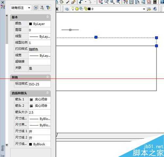Image resolution: width=164 pixels, height=157 pixels.
Task: Click the ByBlock dimension line color swatch
Action: click(31, 144)
